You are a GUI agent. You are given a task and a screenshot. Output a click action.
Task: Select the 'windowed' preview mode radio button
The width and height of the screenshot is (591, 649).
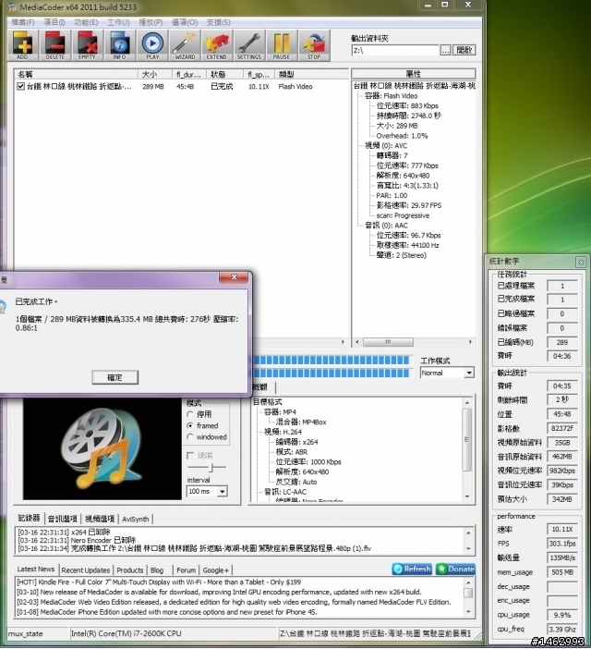coord(191,437)
